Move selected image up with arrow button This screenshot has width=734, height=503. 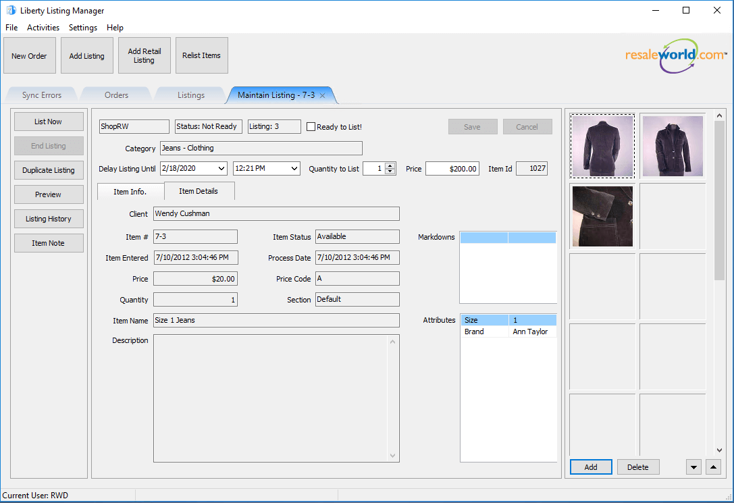tap(713, 467)
